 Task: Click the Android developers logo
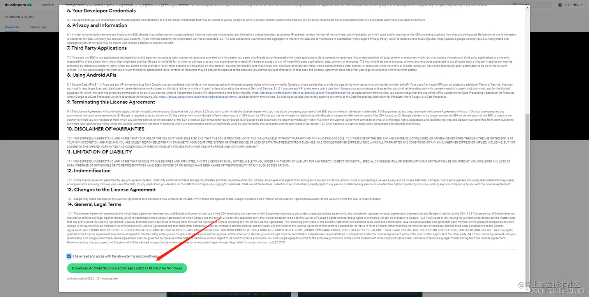pos(18,5)
